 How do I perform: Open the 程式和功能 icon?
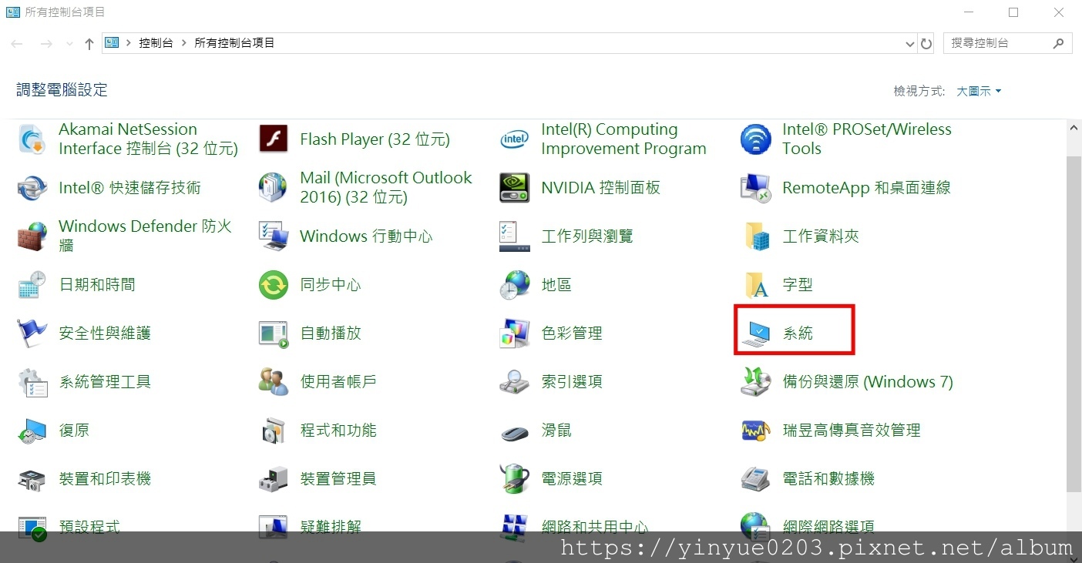(274, 431)
